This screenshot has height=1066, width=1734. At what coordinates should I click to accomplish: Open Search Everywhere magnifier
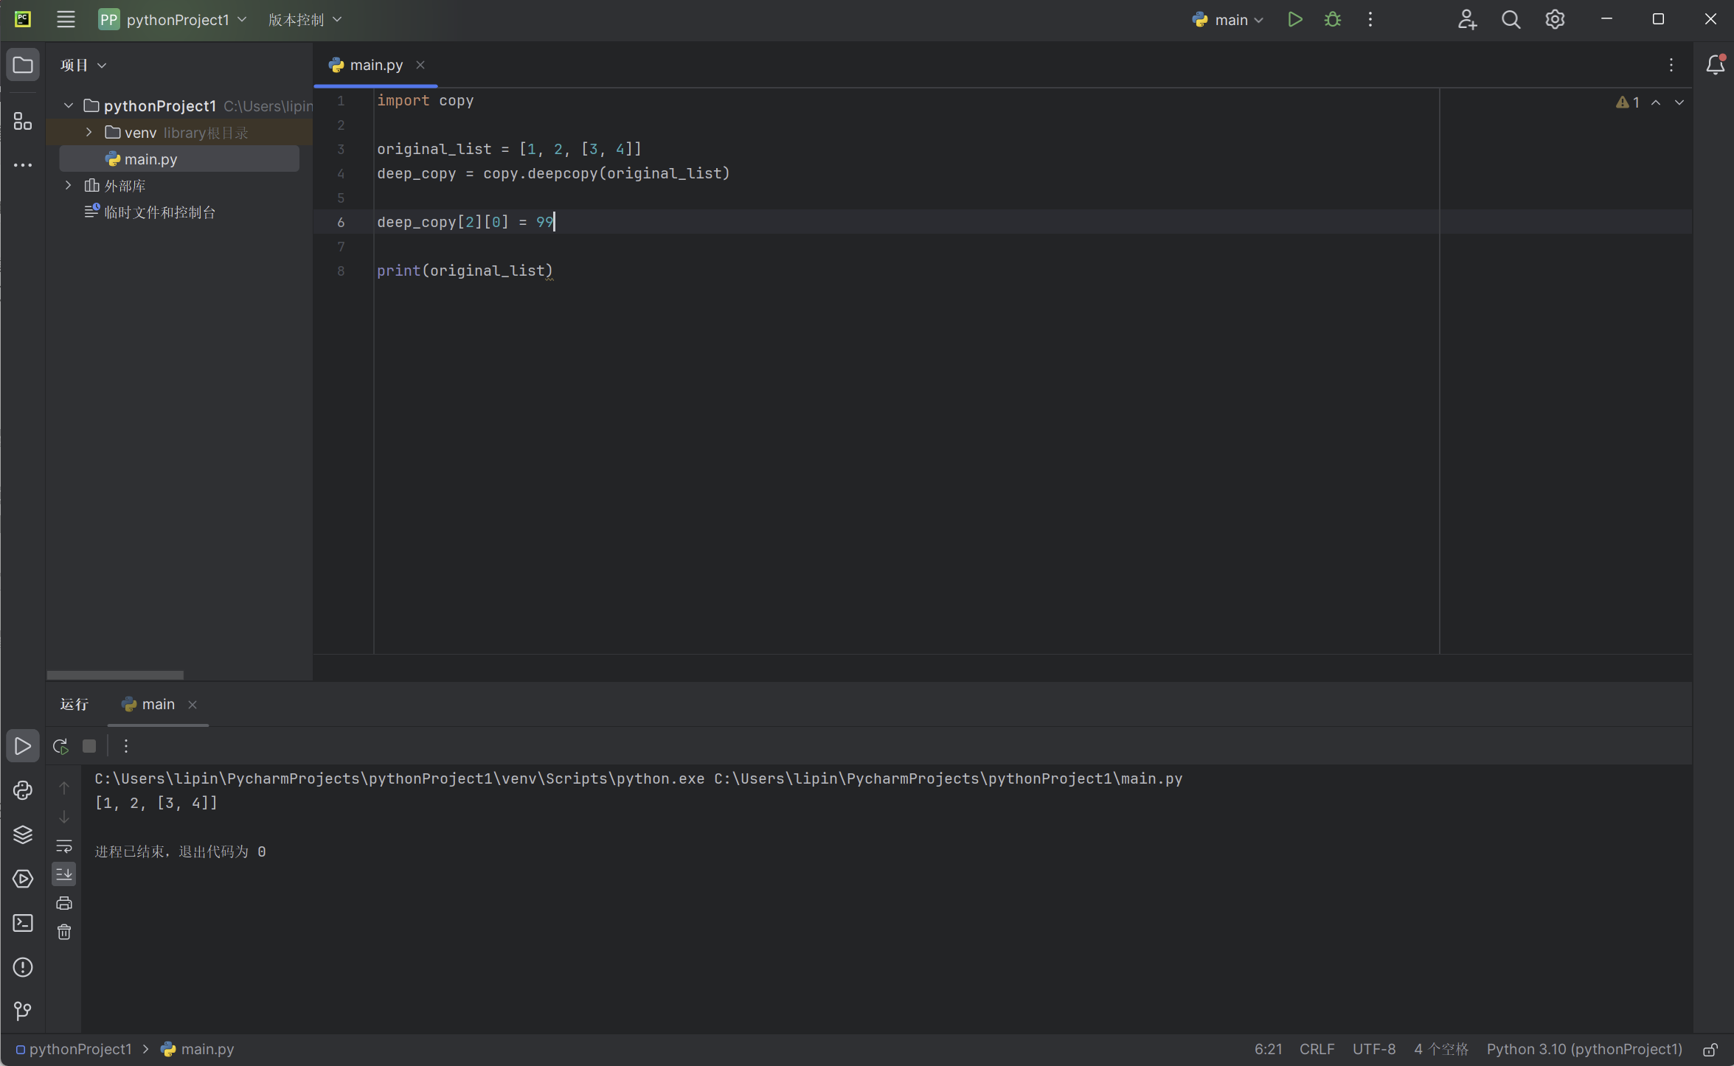coord(1511,20)
